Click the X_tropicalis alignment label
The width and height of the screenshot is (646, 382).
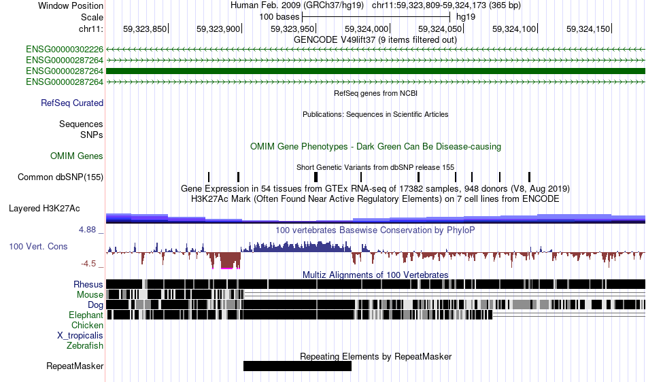pos(80,336)
